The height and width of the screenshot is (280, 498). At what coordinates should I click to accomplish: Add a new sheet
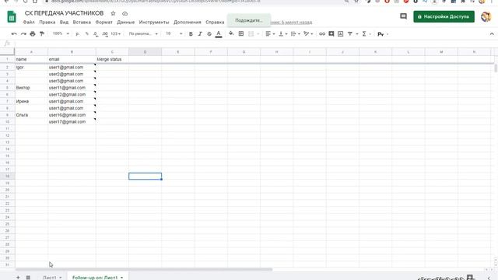tap(18, 277)
